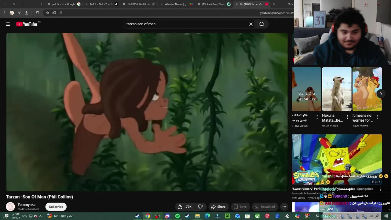Save the video to a playlist

[240, 207]
